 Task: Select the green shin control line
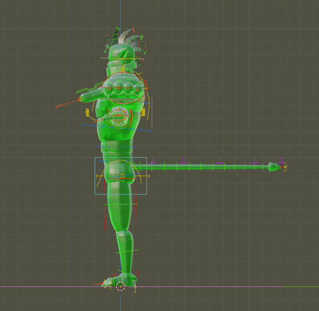tap(127, 251)
